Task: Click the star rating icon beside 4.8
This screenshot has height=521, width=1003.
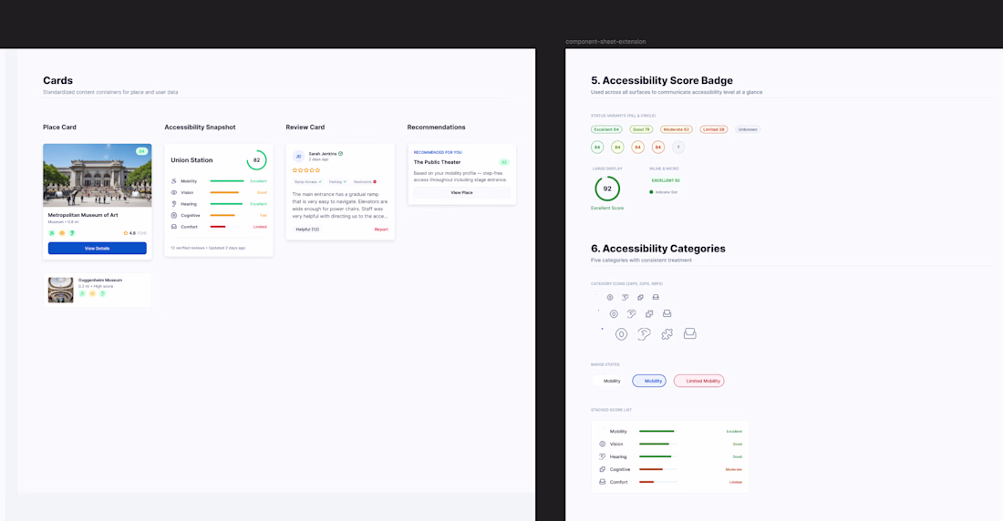Action: tap(126, 233)
